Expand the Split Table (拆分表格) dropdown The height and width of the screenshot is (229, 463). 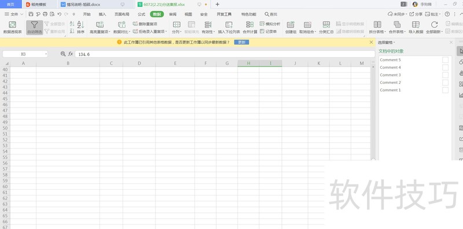tap(385, 32)
